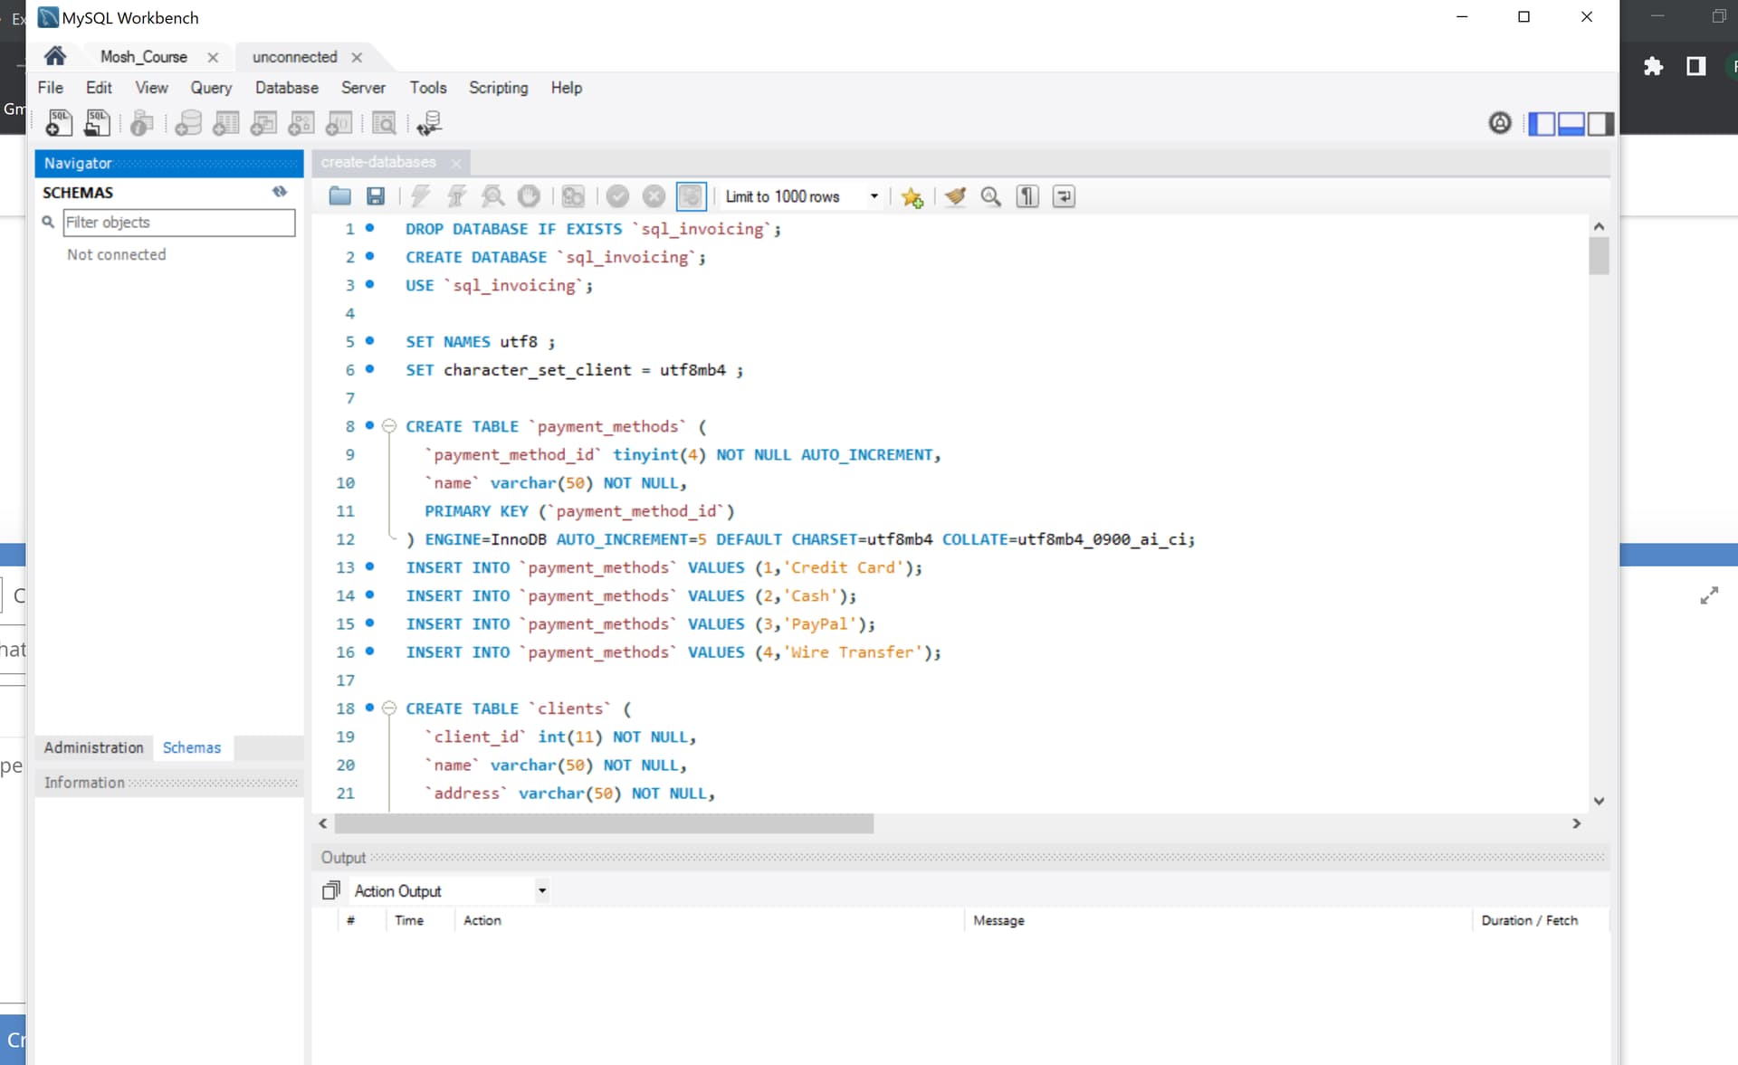The height and width of the screenshot is (1065, 1738).
Task: Open a script file in the editor
Action: click(339, 196)
